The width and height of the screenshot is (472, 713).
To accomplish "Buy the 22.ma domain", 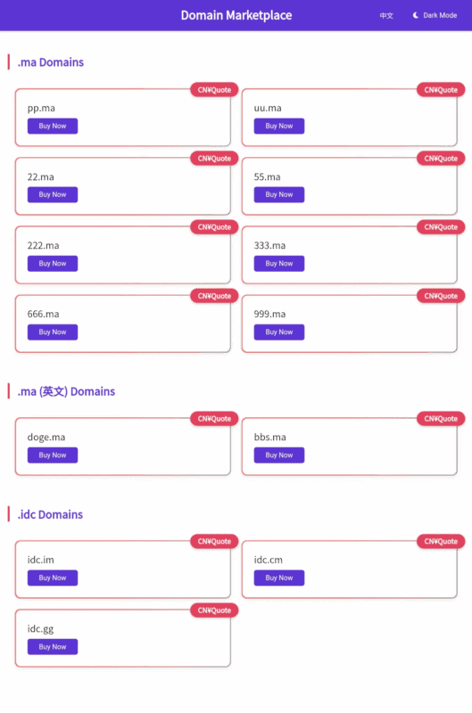I will coord(53,194).
